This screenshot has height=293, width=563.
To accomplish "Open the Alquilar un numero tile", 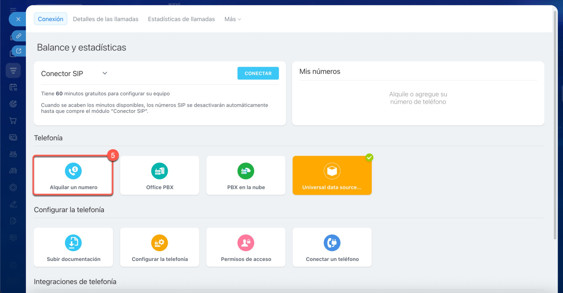I will click(73, 175).
